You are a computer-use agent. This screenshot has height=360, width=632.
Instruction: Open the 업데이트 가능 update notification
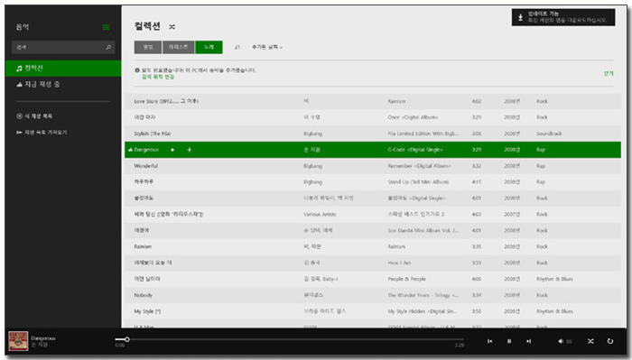coord(563,17)
